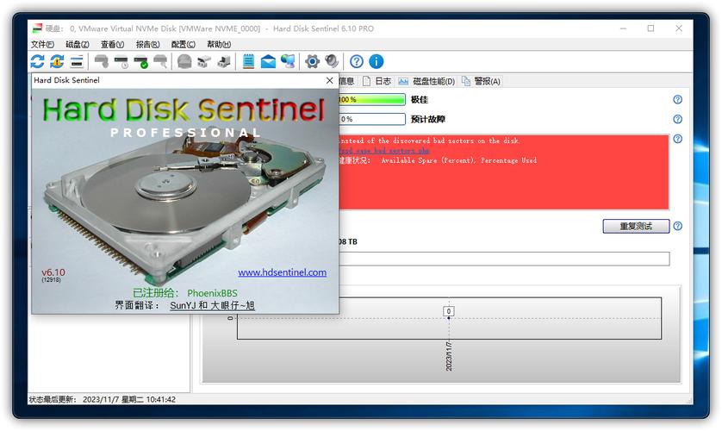Click the 预计故障 label

(x=428, y=119)
